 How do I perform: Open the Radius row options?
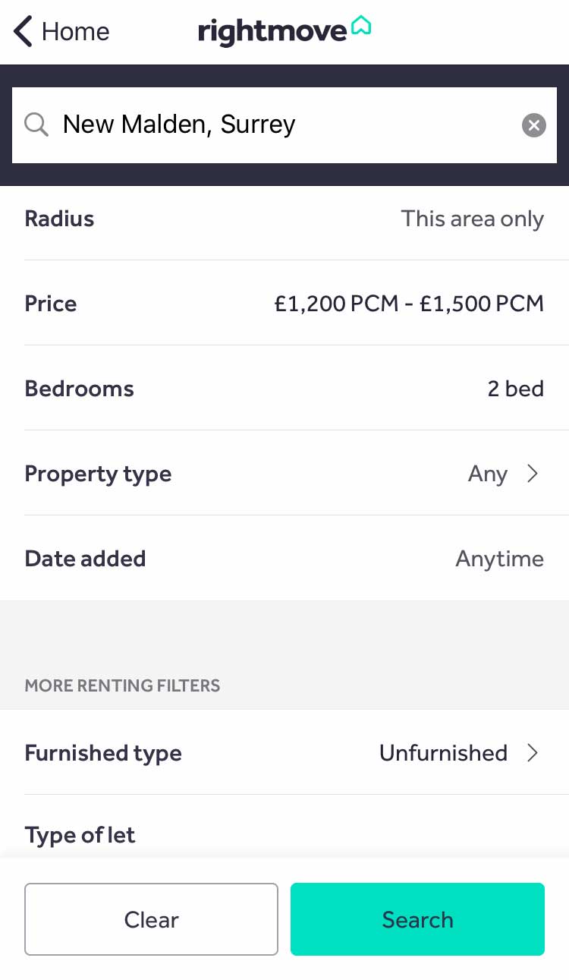(x=284, y=219)
